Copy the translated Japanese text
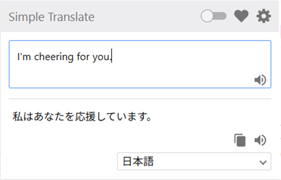 (x=240, y=140)
